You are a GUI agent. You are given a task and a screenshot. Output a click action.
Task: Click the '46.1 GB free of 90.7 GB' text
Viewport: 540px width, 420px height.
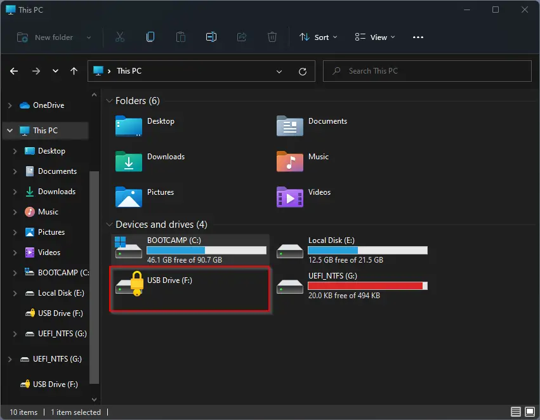(185, 260)
